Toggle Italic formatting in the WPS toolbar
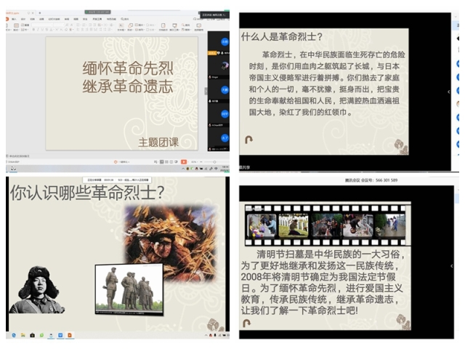This screenshot has width=465, height=349. point(38,29)
